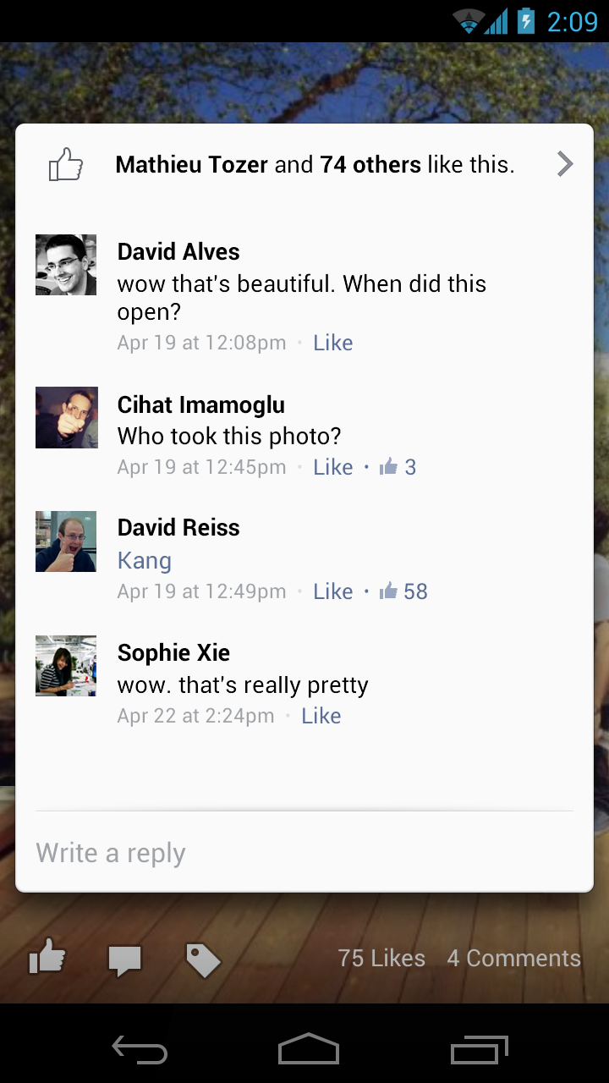The image size is (609, 1083).
Task: Like Cihat Imamoglu's comment
Action: 332,467
